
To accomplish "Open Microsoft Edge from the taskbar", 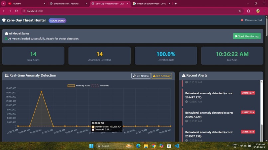I will pyautogui.click(x=138, y=146).
